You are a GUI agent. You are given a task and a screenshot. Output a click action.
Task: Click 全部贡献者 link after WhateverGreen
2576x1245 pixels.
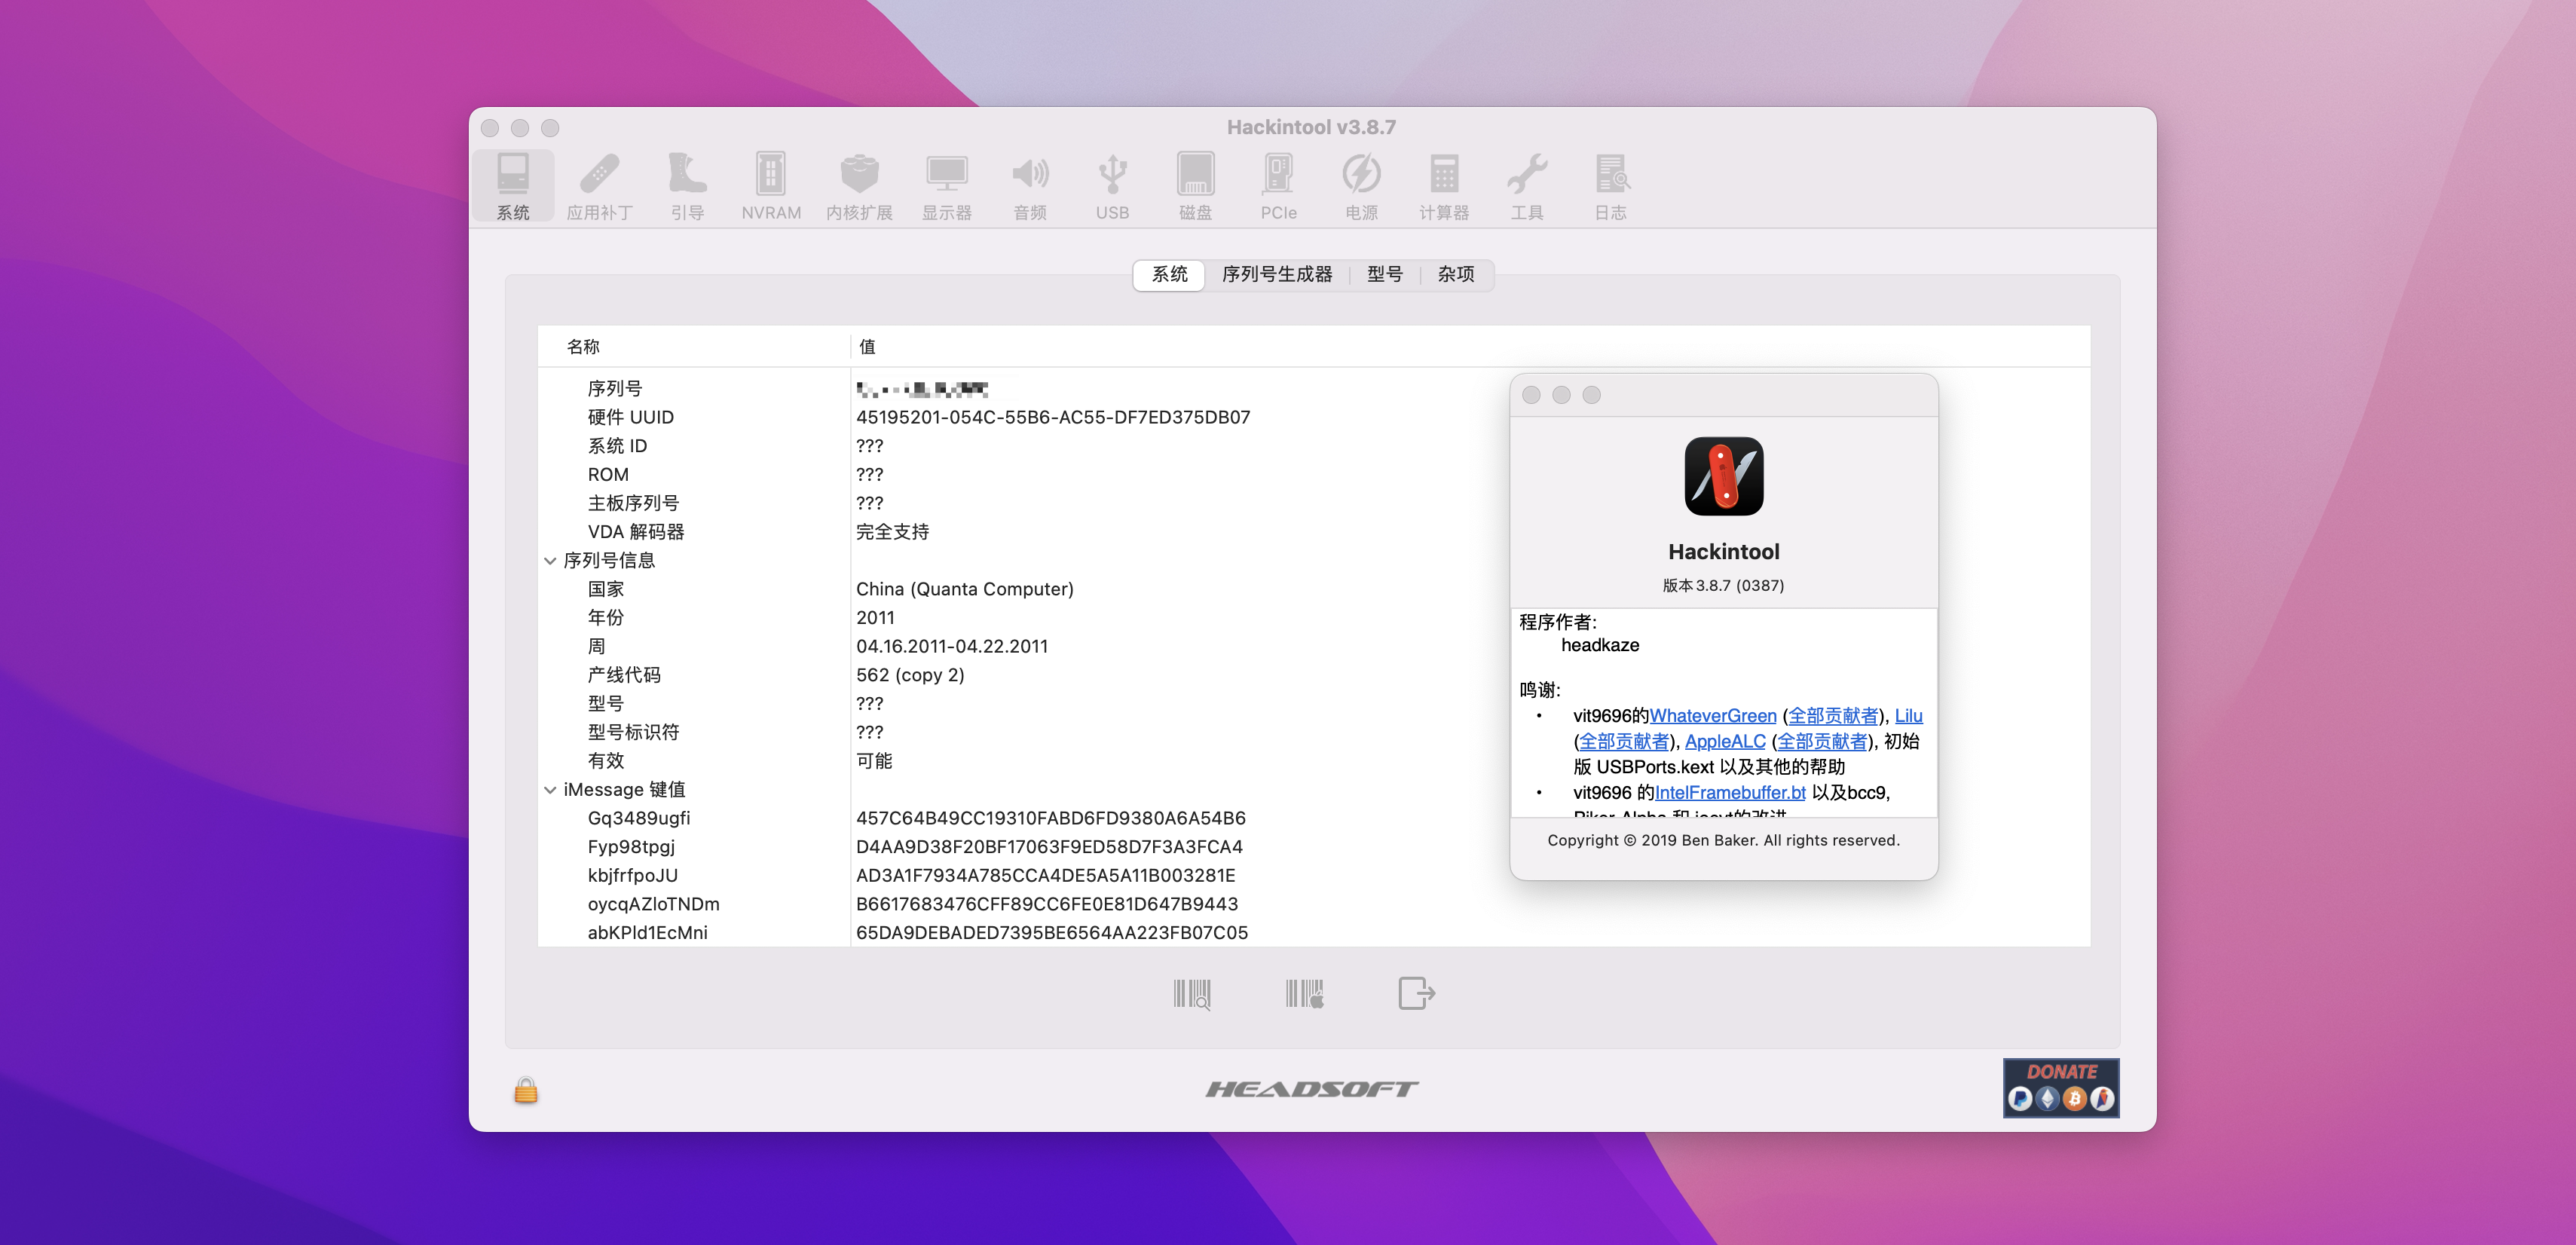coord(1833,716)
